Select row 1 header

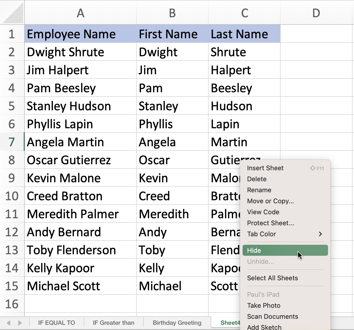(x=12, y=34)
